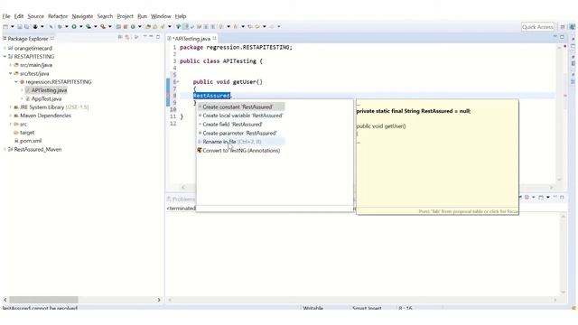
Task: Open the Navigate menu
Action: click(82, 16)
